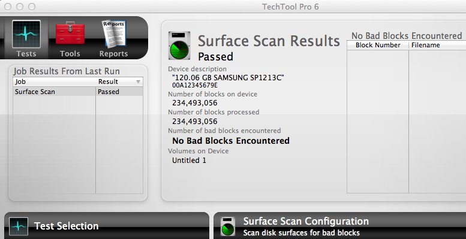
Task: Open the Tools red toolbox icon
Action: (70, 33)
